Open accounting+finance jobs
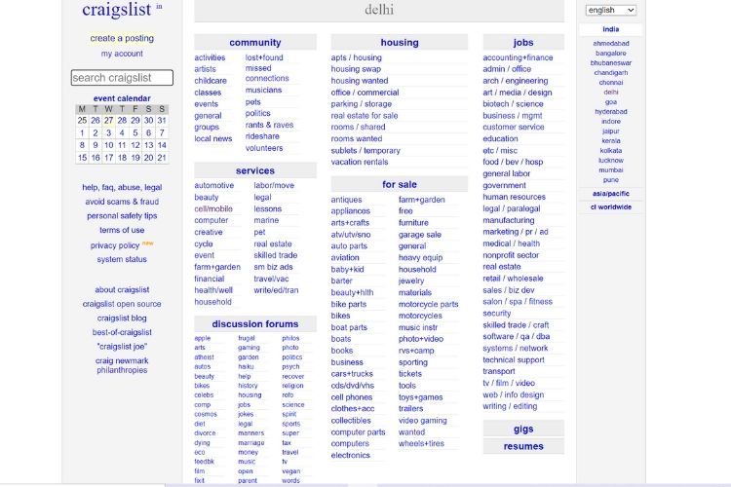The height and width of the screenshot is (487, 731). click(518, 57)
